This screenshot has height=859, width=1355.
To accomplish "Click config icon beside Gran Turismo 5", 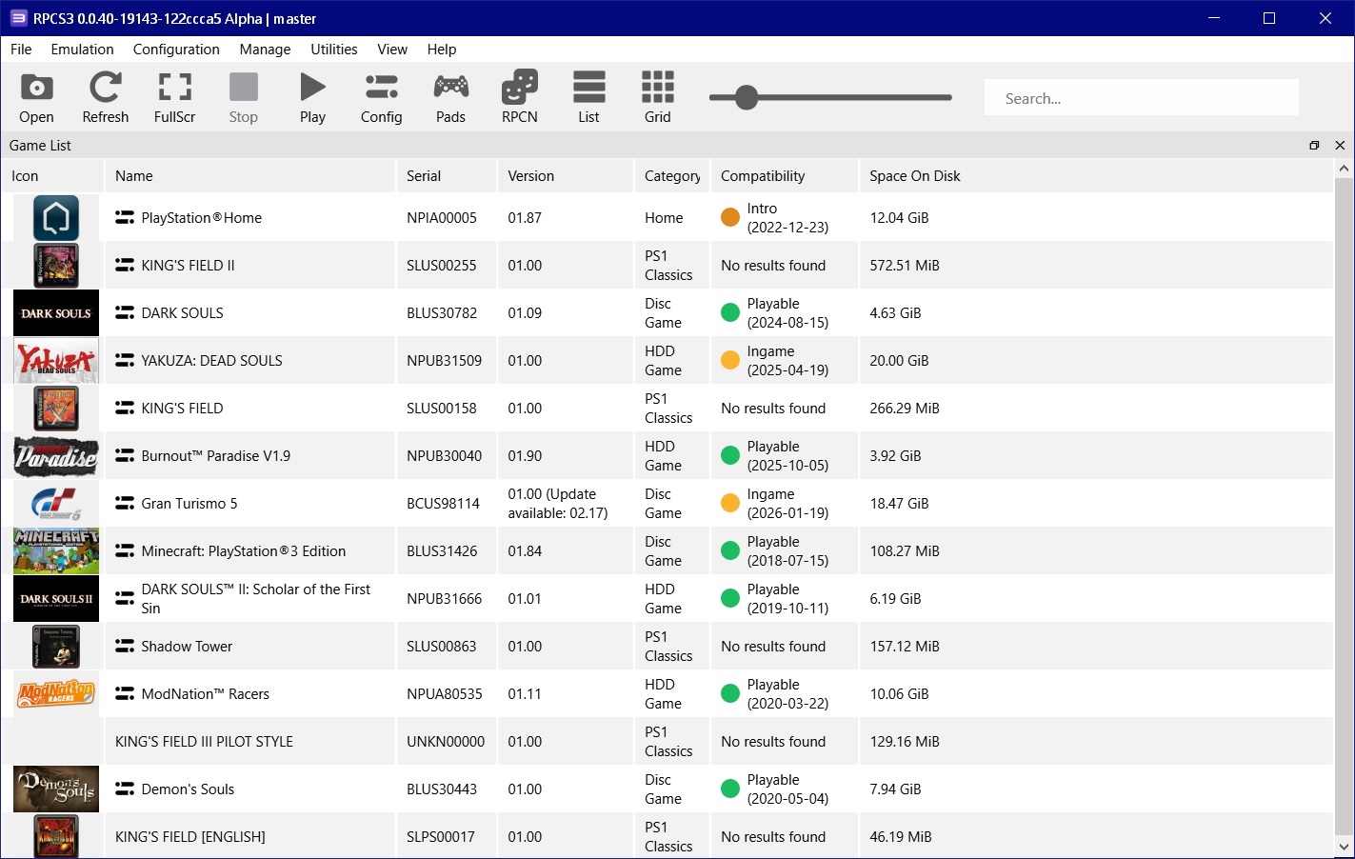I will coord(125,504).
